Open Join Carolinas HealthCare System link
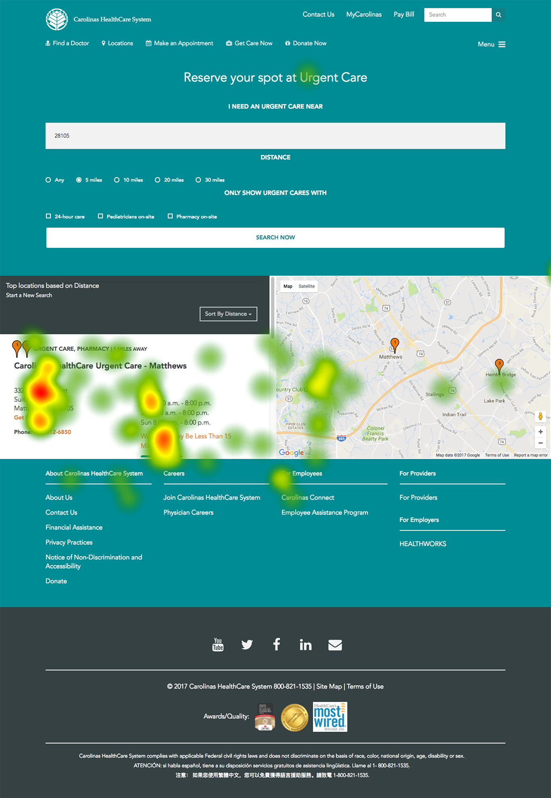551x798 pixels. pyautogui.click(x=212, y=498)
